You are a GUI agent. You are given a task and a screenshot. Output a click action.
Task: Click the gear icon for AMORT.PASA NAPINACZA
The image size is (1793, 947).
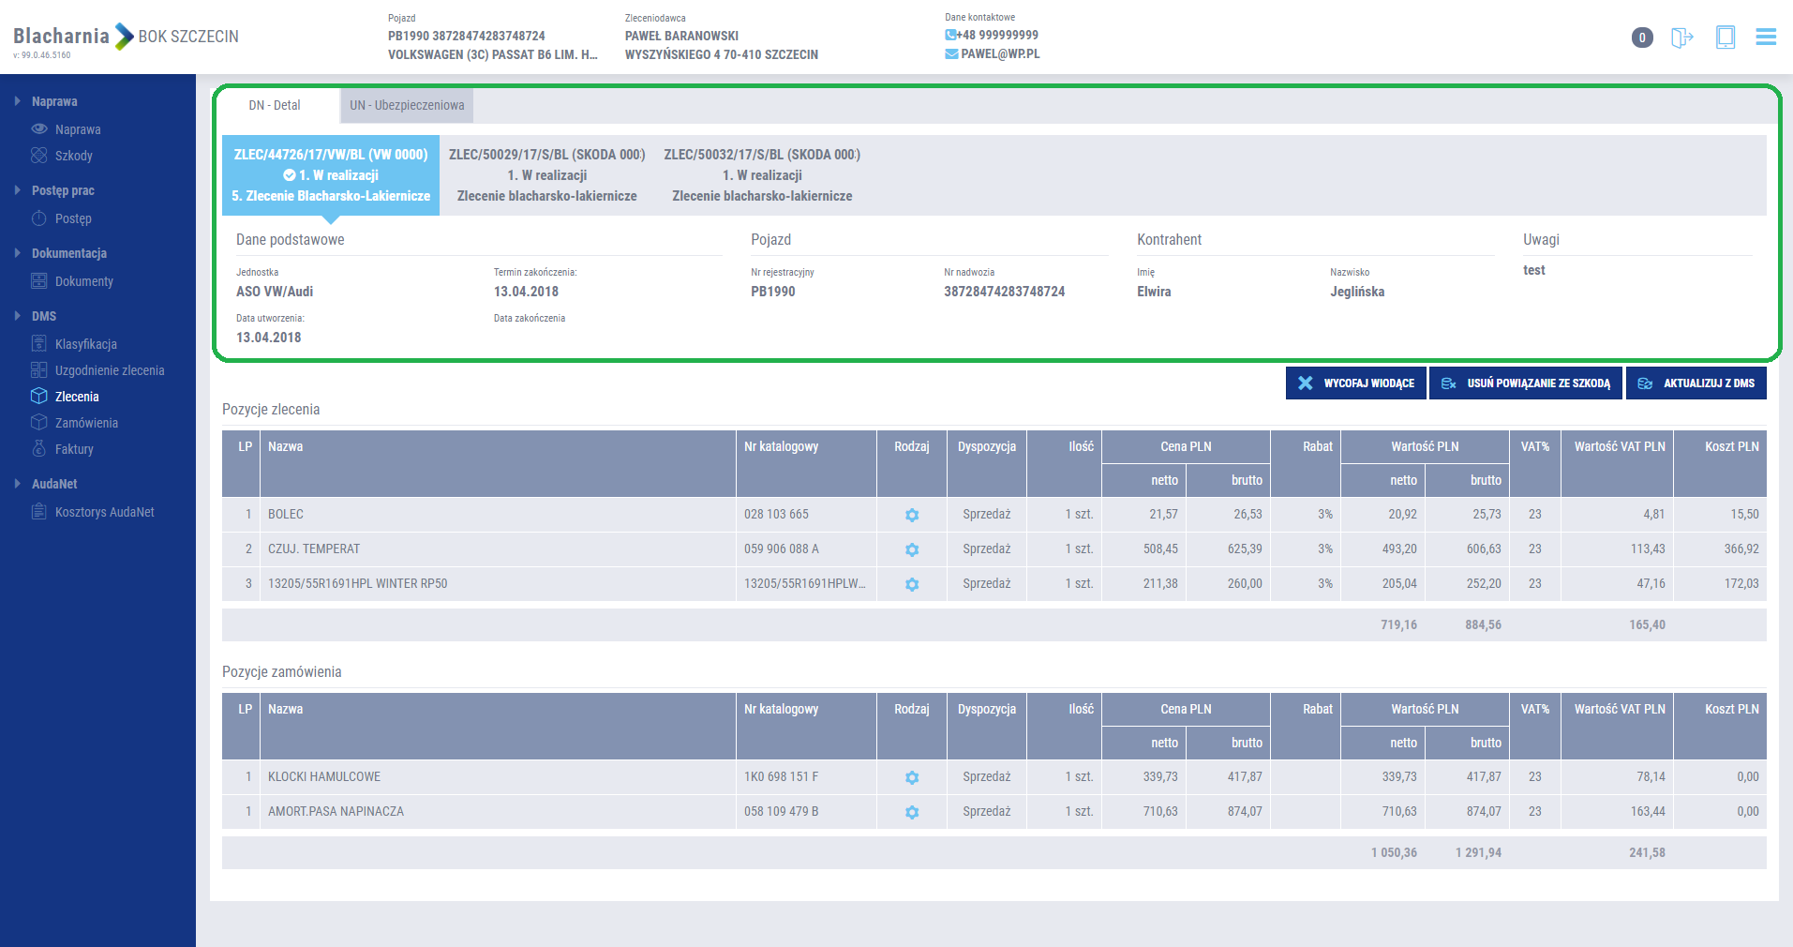(x=912, y=812)
